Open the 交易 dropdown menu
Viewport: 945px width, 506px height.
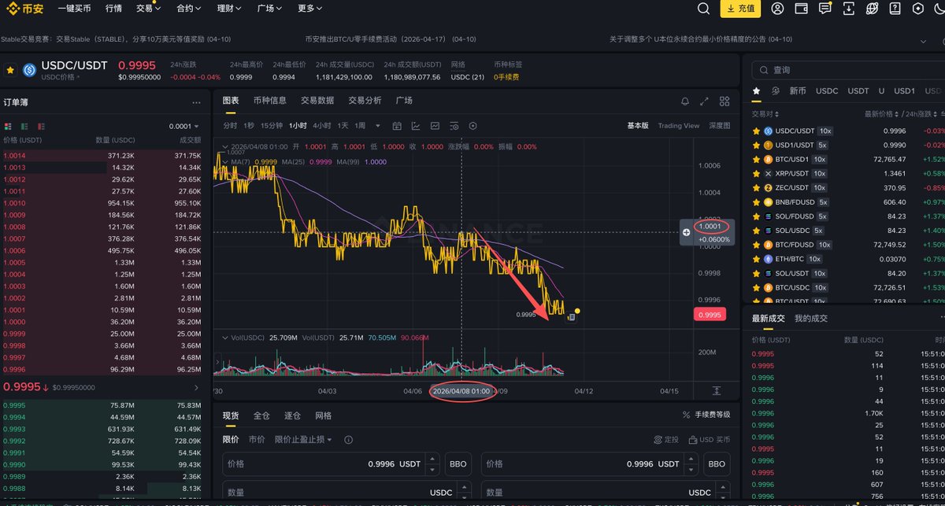click(148, 9)
